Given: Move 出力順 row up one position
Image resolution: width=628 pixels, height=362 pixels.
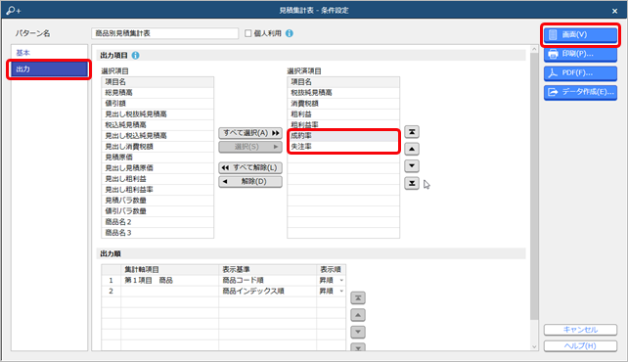Looking at the screenshot, I should [358, 315].
